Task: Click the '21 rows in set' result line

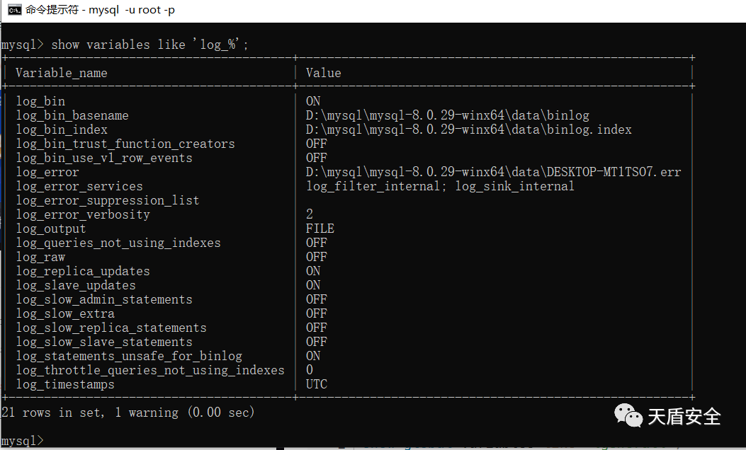Action: (x=128, y=412)
